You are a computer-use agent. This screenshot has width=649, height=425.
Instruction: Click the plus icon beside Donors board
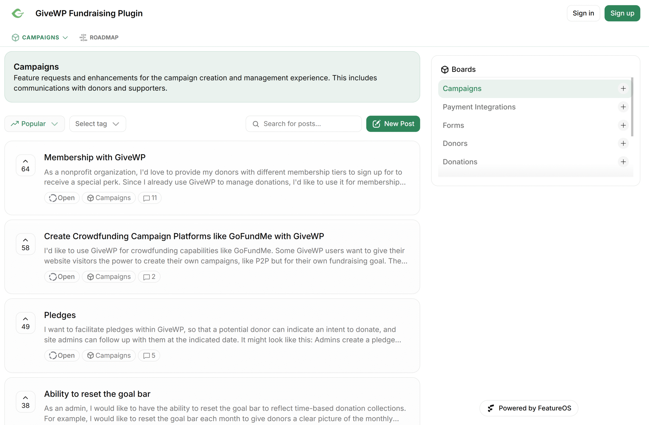[623, 143]
